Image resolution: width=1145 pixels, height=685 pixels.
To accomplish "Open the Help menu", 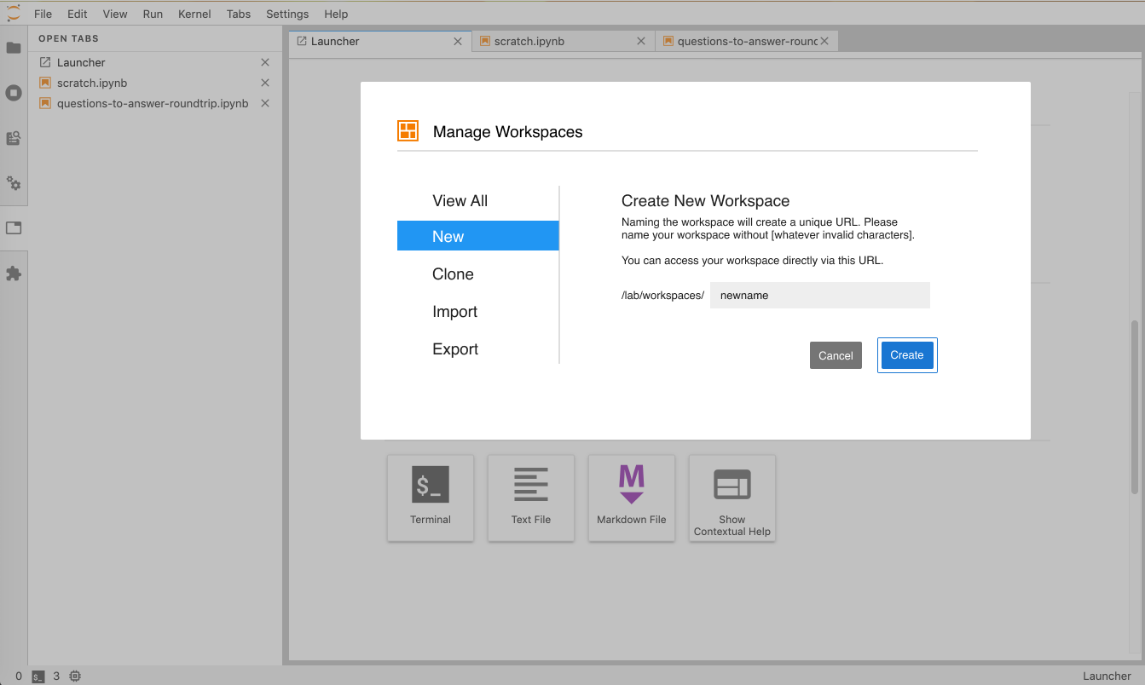I will tap(336, 14).
